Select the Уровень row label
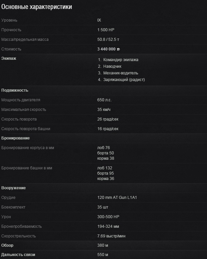 (x=9, y=20)
